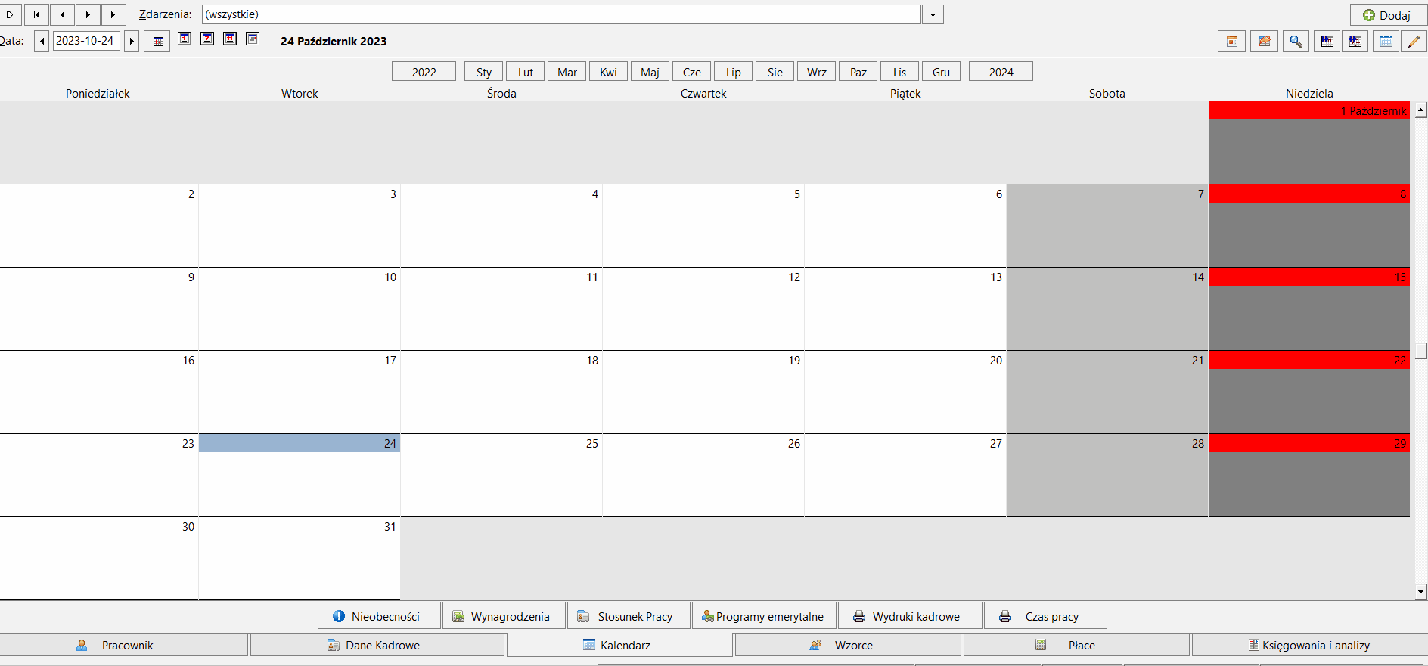
Task: Open the date picker calendar icon
Action: [157, 41]
